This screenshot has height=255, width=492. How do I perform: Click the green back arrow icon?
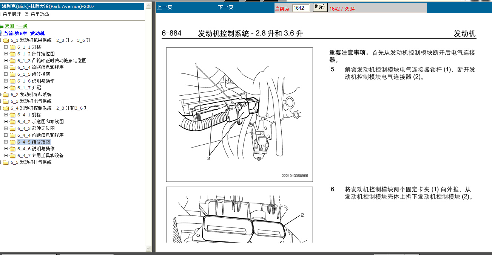point(2,27)
